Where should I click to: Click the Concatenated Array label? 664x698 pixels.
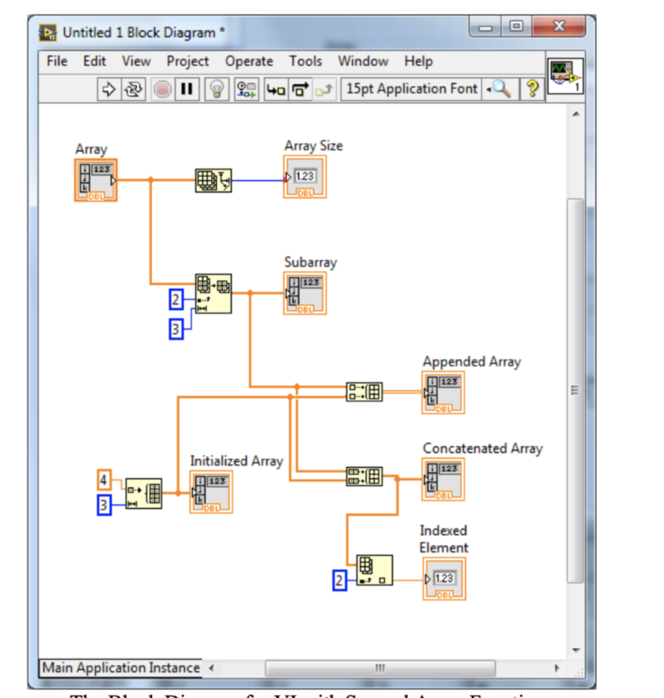click(x=483, y=449)
